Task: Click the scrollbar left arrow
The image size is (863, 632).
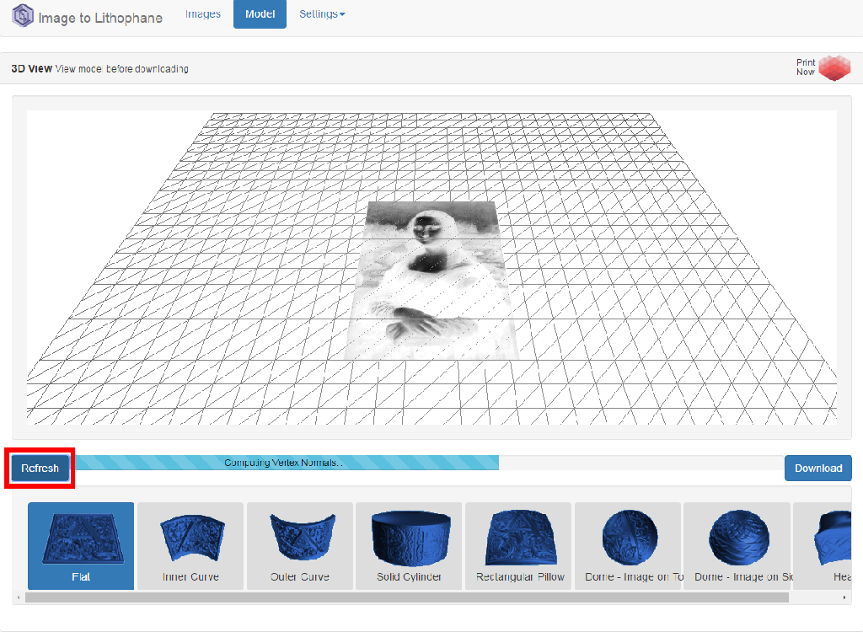Action: (x=19, y=597)
